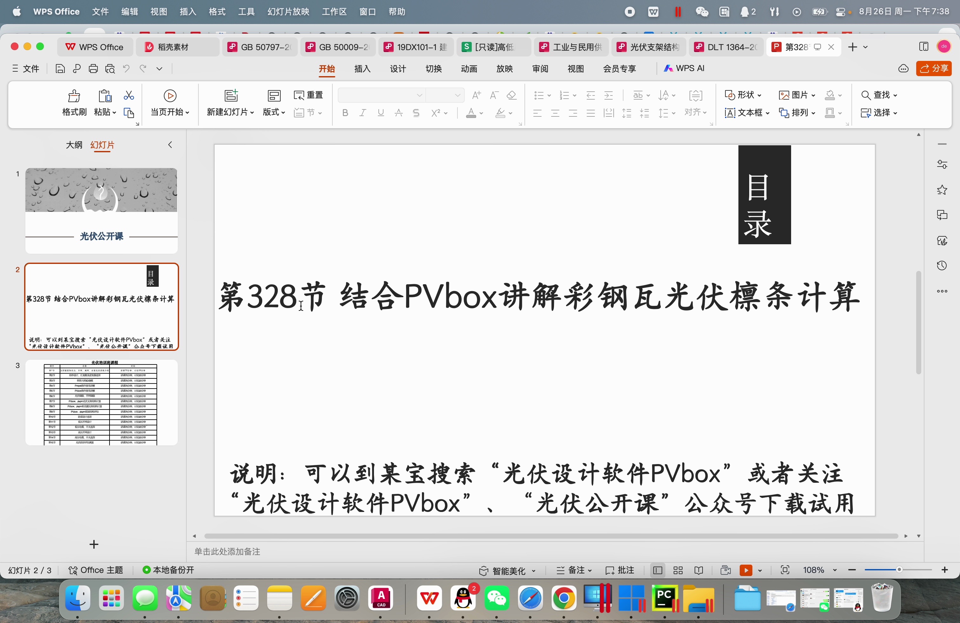Toggle left text alignment
The height and width of the screenshot is (623, 960).
pos(537,113)
